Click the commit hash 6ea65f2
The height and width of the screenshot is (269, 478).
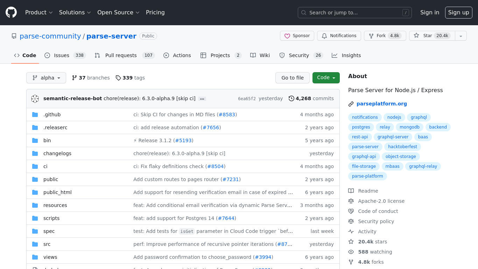click(x=247, y=99)
